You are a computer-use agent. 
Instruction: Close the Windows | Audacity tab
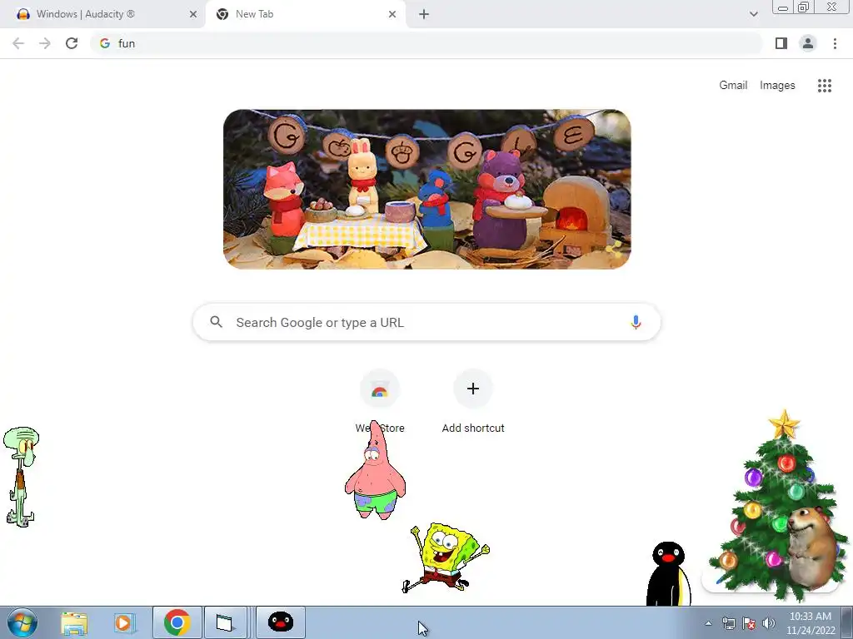(193, 14)
